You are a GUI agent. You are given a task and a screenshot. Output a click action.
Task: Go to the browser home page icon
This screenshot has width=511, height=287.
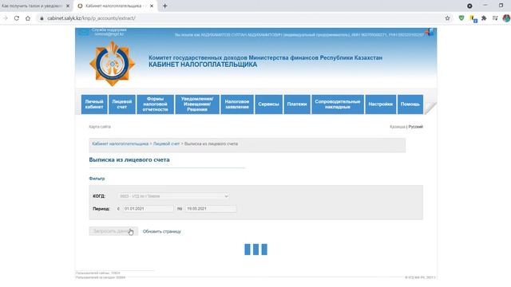28,18
